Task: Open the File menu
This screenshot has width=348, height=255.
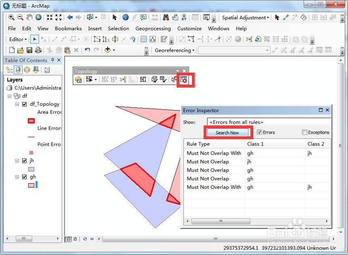Action: click(x=12, y=29)
